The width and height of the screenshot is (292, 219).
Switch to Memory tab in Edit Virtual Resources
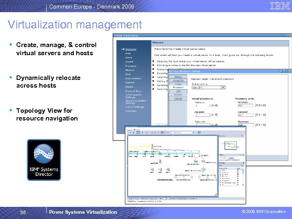[178, 95]
